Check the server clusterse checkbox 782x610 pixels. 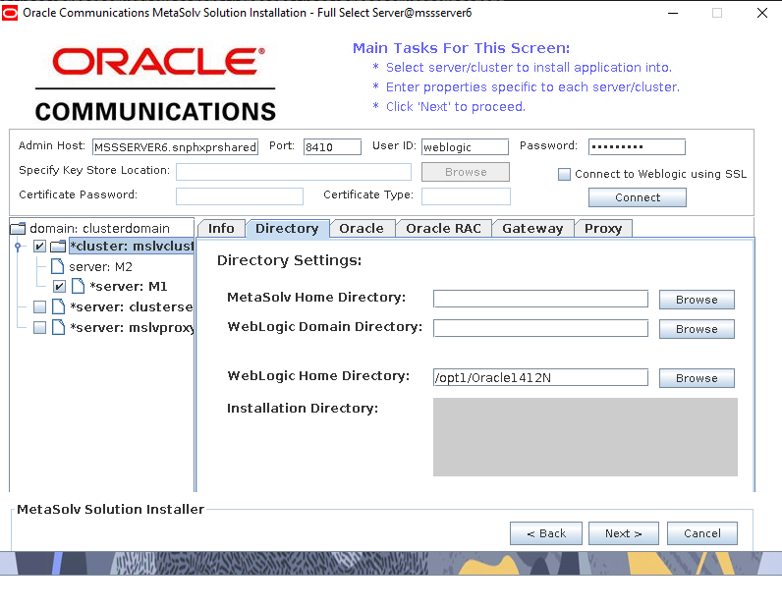pyautogui.click(x=40, y=306)
